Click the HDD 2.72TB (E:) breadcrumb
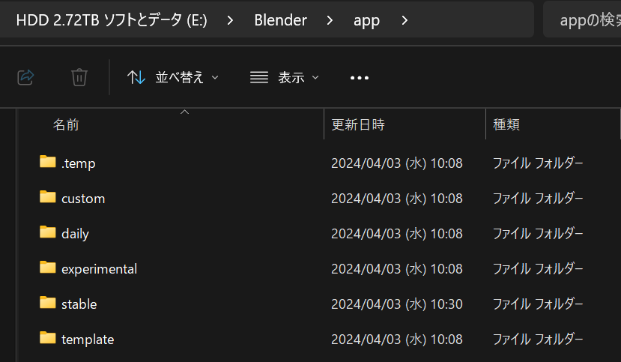The height and width of the screenshot is (362, 621). click(112, 19)
